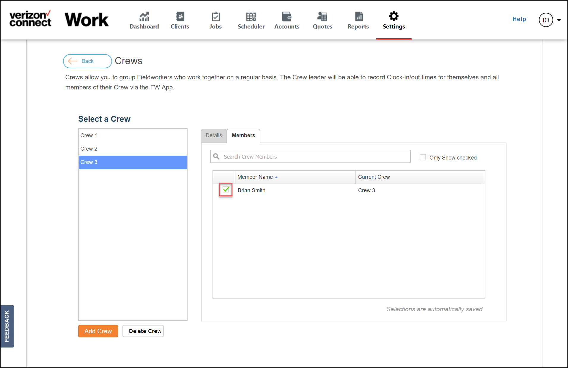Image resolution: width=568 pixels, height=368 pixels.
Task: Switch to the Details tab
Action: [214, 135]
